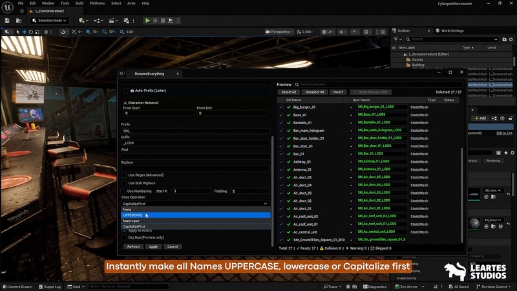
Task: Click the green Play button in toolbar
Action: [x=147, y=21]
